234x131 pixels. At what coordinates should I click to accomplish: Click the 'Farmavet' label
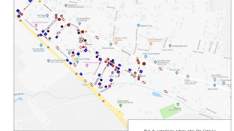pos(70,50)
